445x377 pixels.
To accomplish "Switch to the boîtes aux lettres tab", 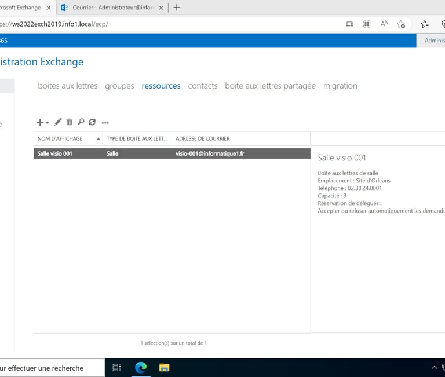I will 68,86.
